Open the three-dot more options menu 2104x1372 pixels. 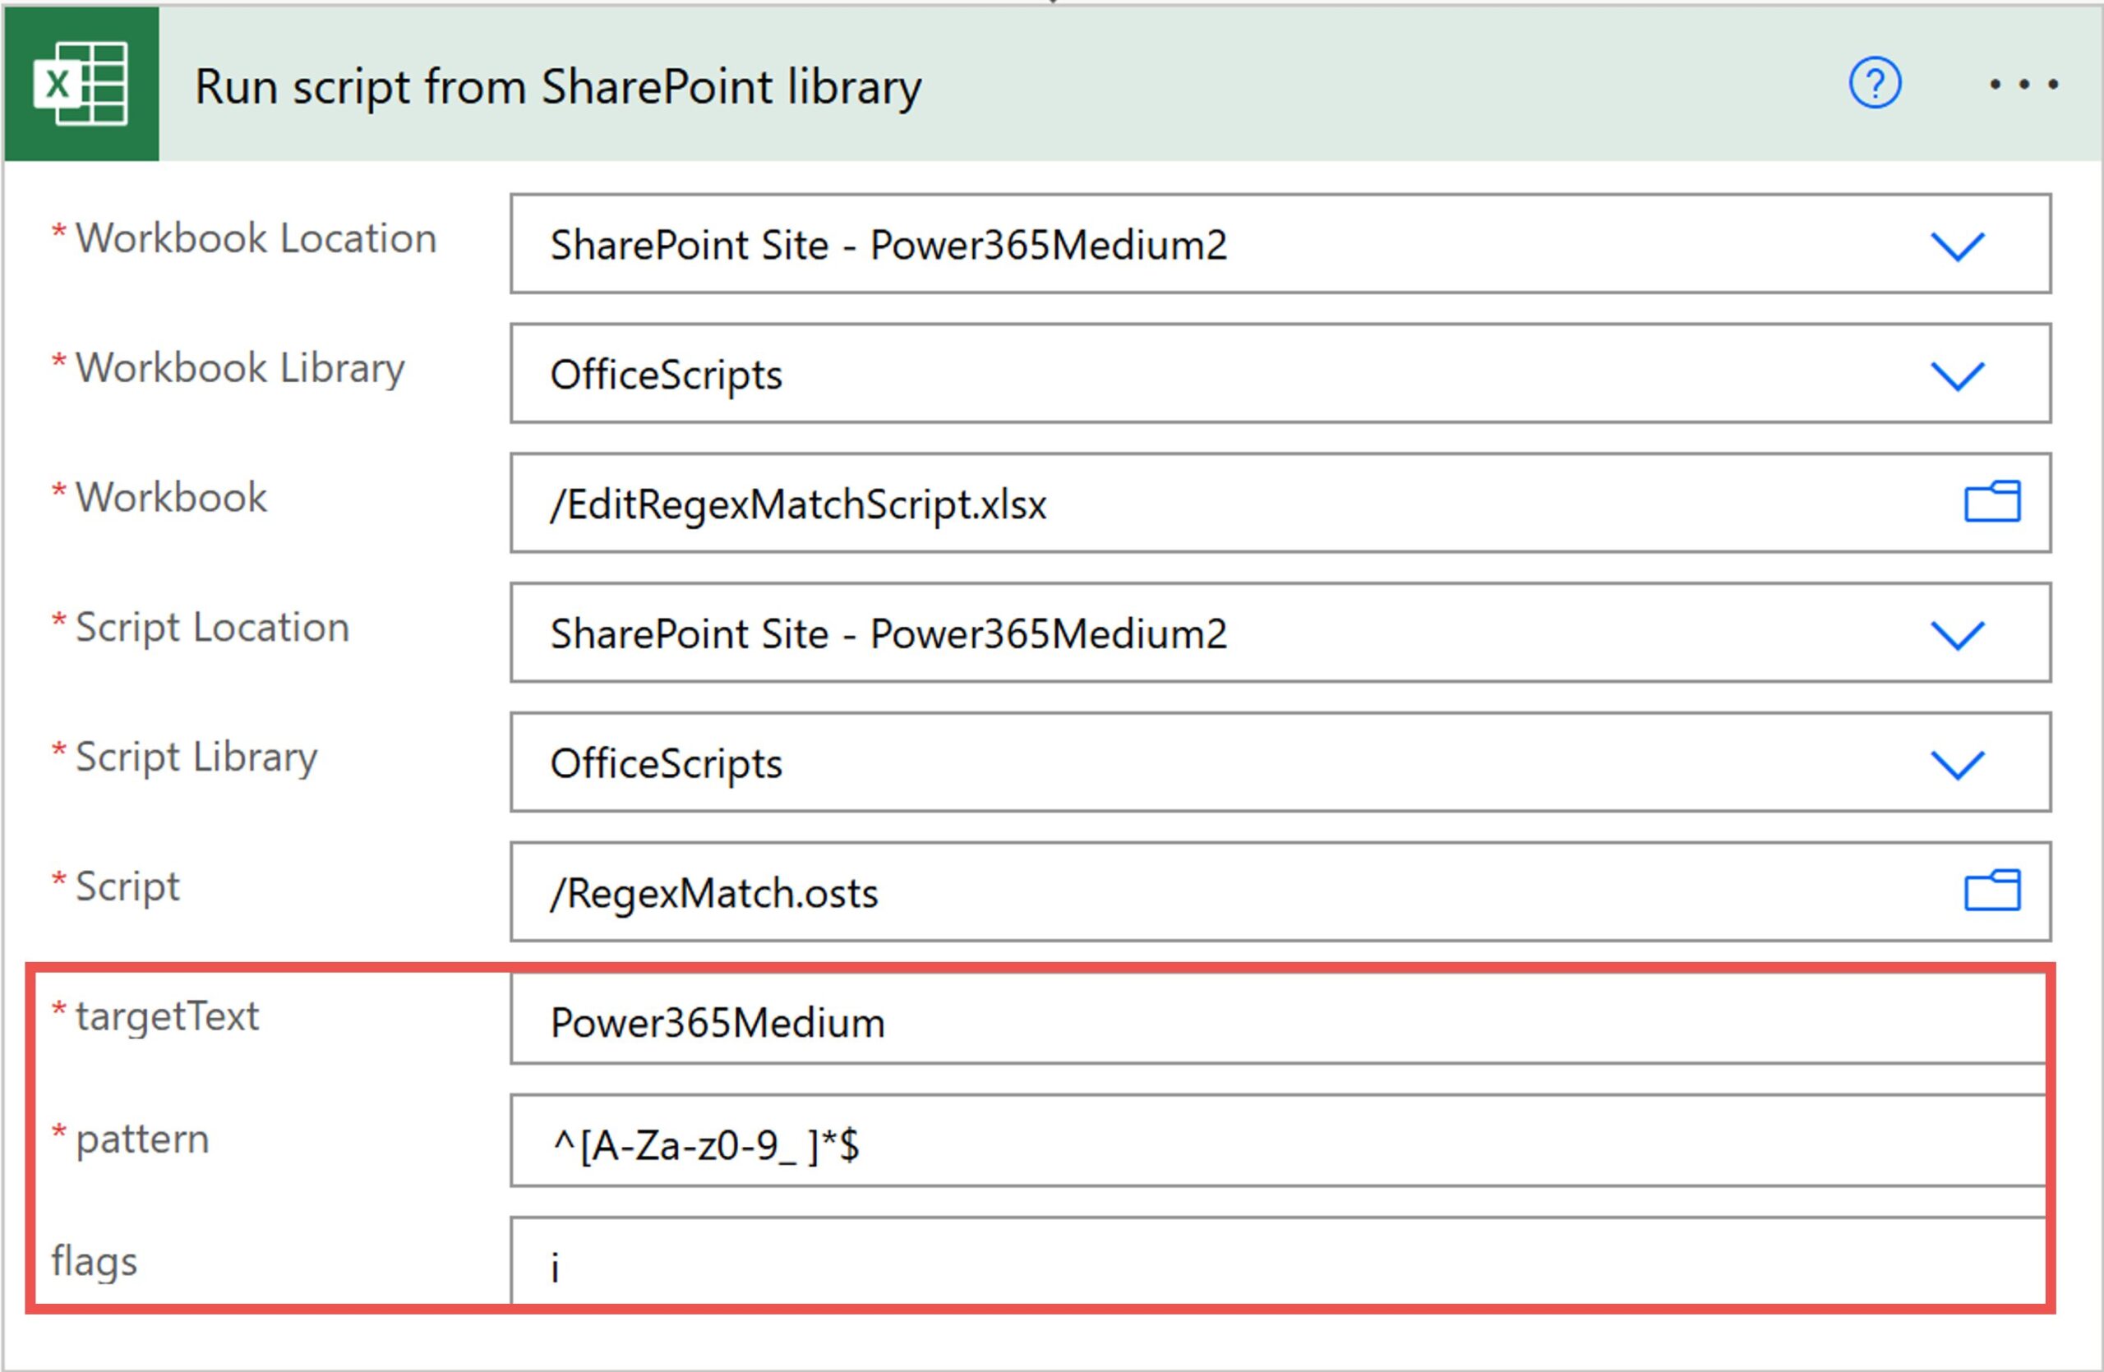(2023, 85)
